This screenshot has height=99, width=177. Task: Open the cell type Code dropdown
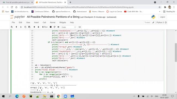(x=69, y=27)
